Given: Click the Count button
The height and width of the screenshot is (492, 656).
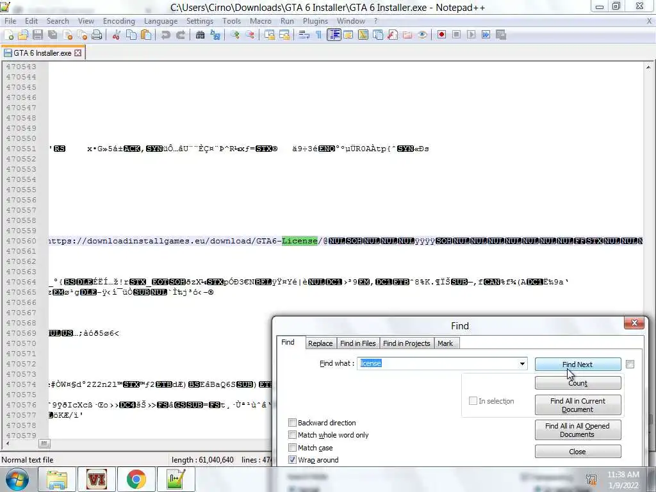Looking at the screenshot, I should [577, 383].
